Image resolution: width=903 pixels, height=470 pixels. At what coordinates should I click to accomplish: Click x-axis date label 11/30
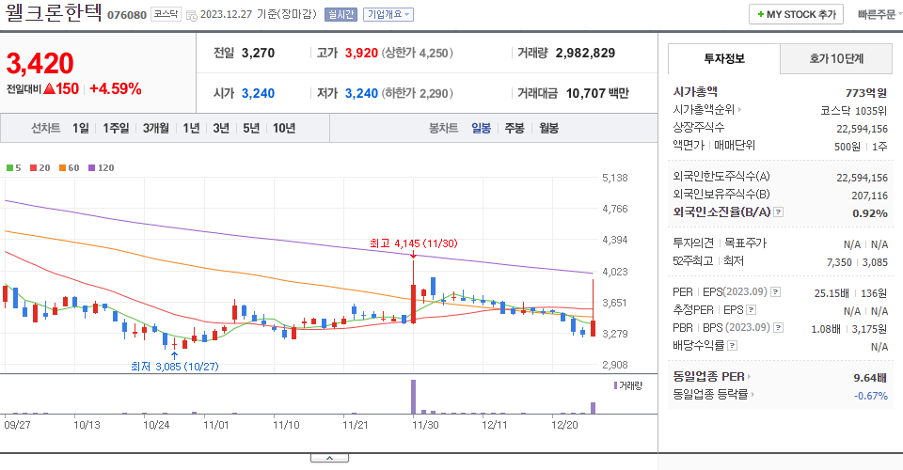(425, 425)
